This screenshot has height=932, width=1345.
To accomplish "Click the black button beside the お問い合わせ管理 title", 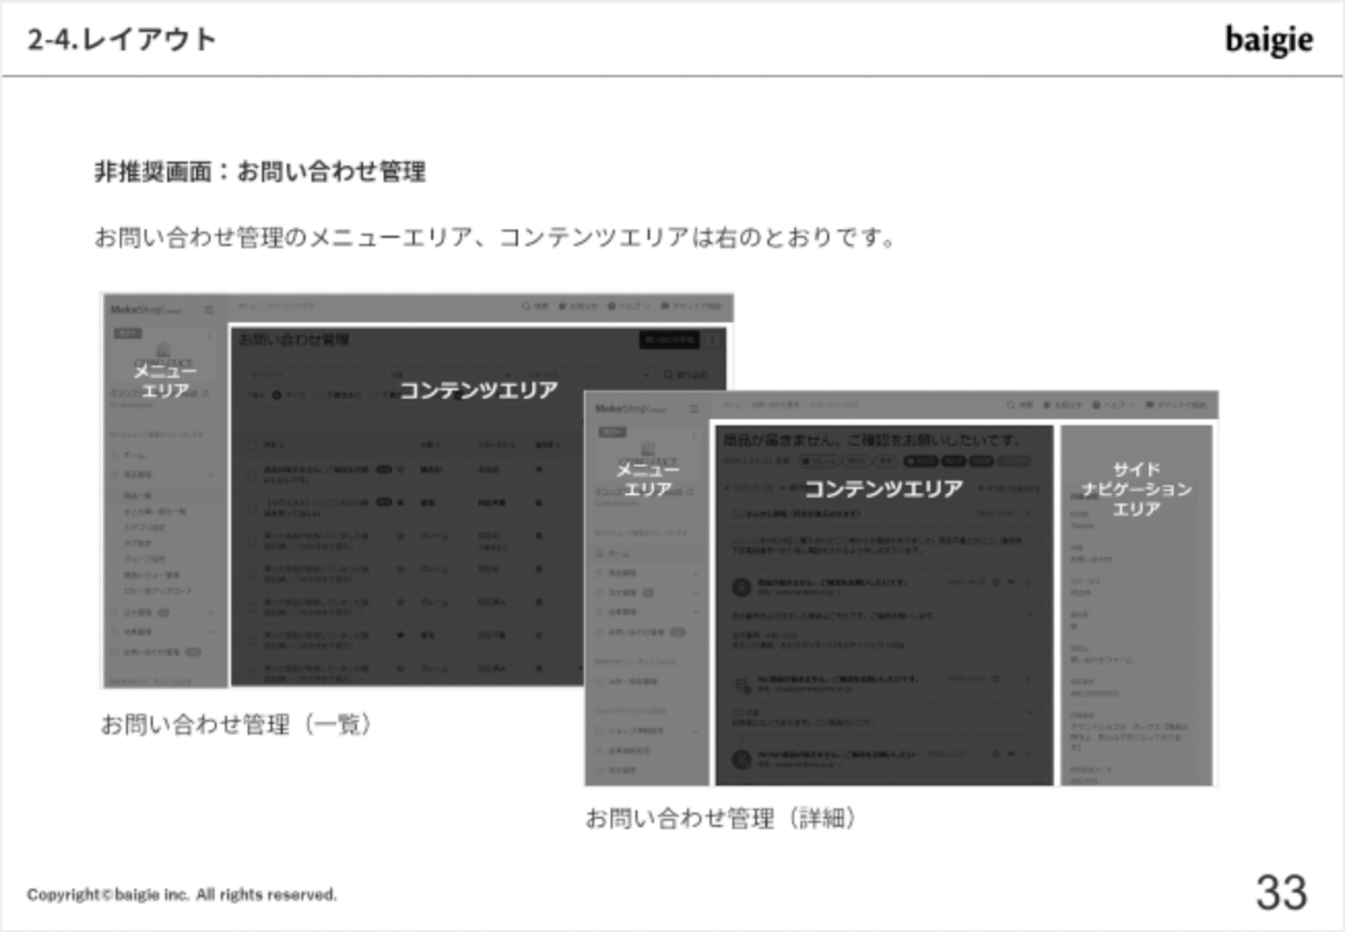I will (669, 340).
